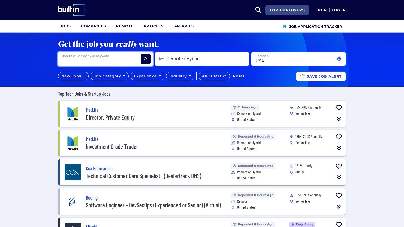Viewport: 404px width, 227px height.
Task: Open Software Engineer - DevSecOps job title
Action: [x=154, y=205]
